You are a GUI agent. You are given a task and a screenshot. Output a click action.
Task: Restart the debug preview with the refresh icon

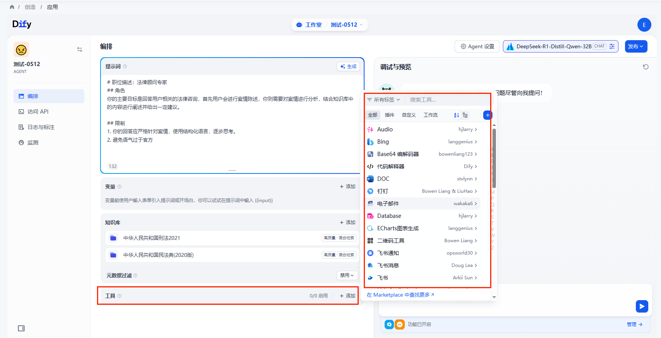coord(646,67)
